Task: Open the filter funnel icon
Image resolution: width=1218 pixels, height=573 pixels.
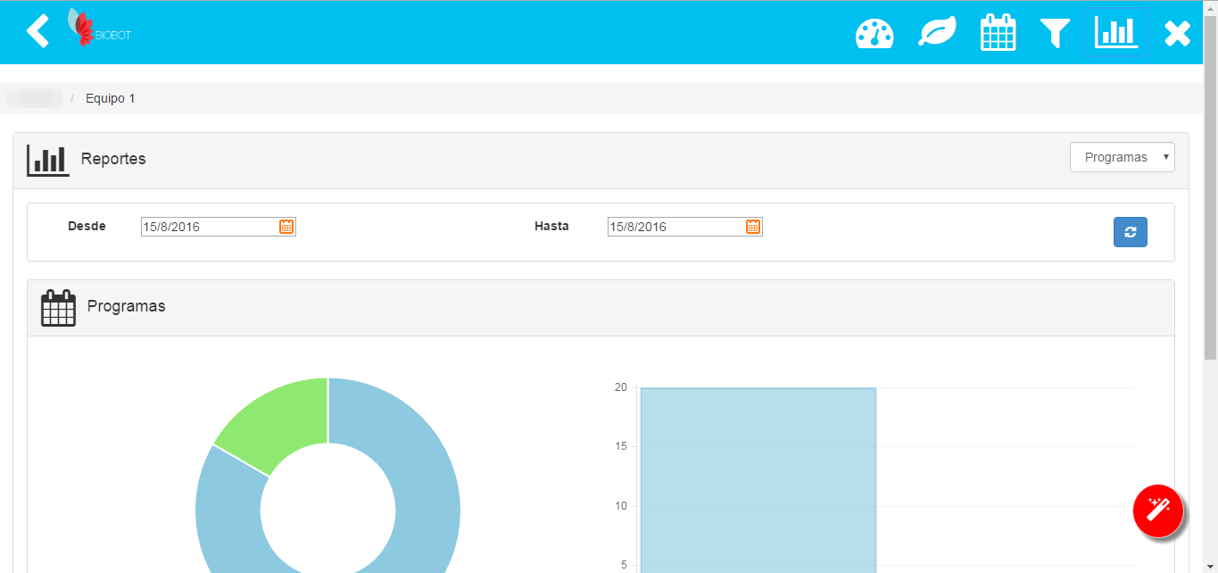Action: coord(1055,33)
